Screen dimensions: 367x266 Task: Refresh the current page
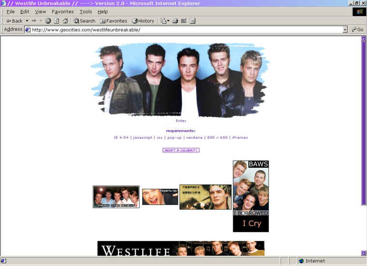[56, 21]
